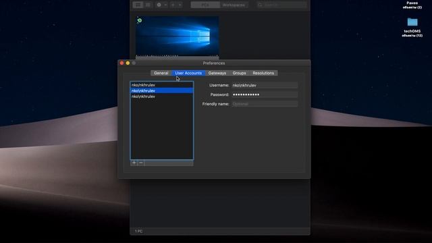The image size is (432, 243).
Task: Open the gear settings in Remote Desktop toolbar
Action: point(159,5)
